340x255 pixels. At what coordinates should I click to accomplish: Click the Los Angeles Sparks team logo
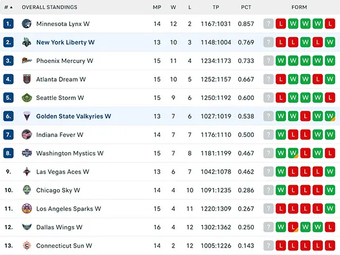tap(27, 208)
